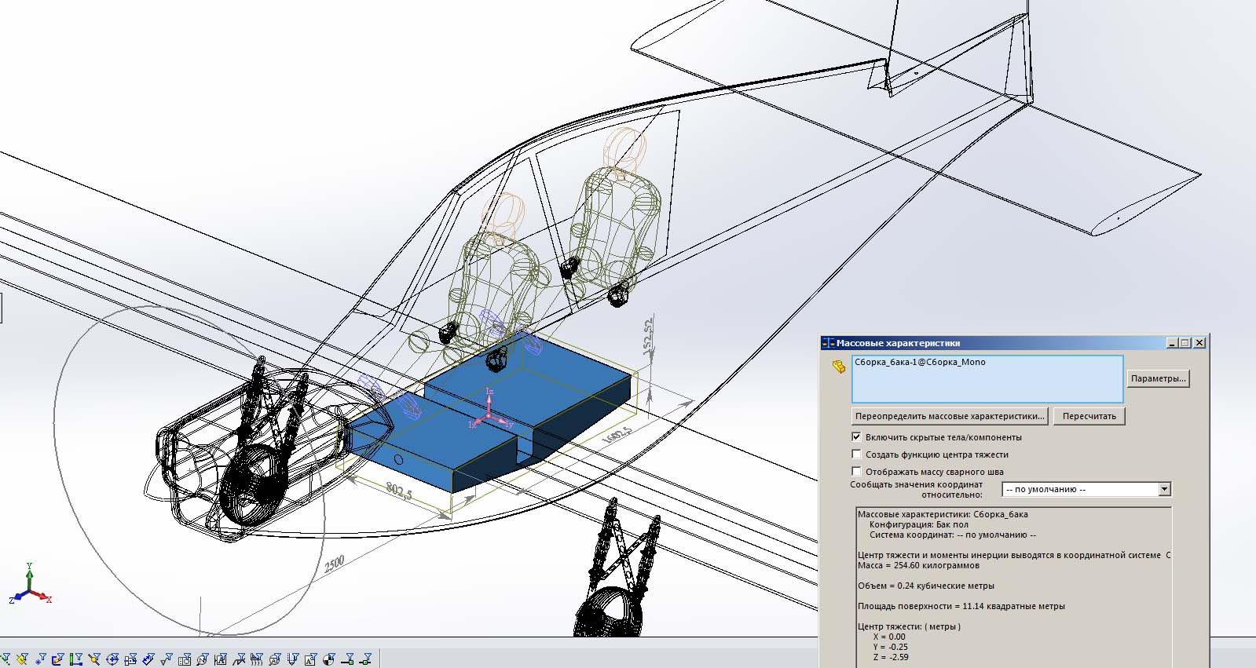Image resolution: width=1256 pixels, height=668 pixels.
Task: Activate the Filter Sketch Segments icon
Action: (x=75, y=659)
